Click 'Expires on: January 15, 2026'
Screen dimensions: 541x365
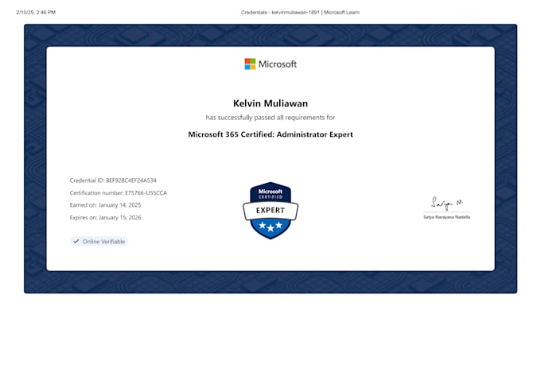[x=105, y=217]
